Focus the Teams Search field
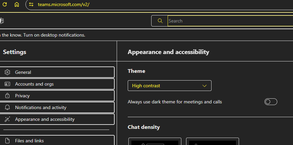Viewport: 293px width, 145px height. 230,21
